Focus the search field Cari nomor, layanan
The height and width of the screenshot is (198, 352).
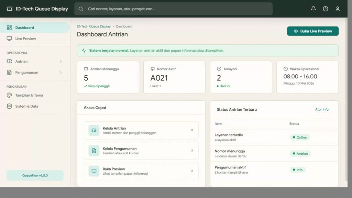[174, 9]
